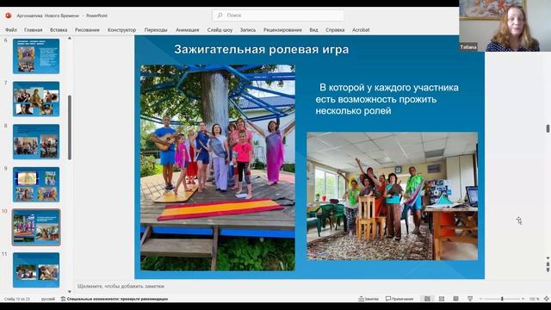Click the thumbnail pane scroll-down arrow
551x310 pixels.
click(x=69, y=291)
